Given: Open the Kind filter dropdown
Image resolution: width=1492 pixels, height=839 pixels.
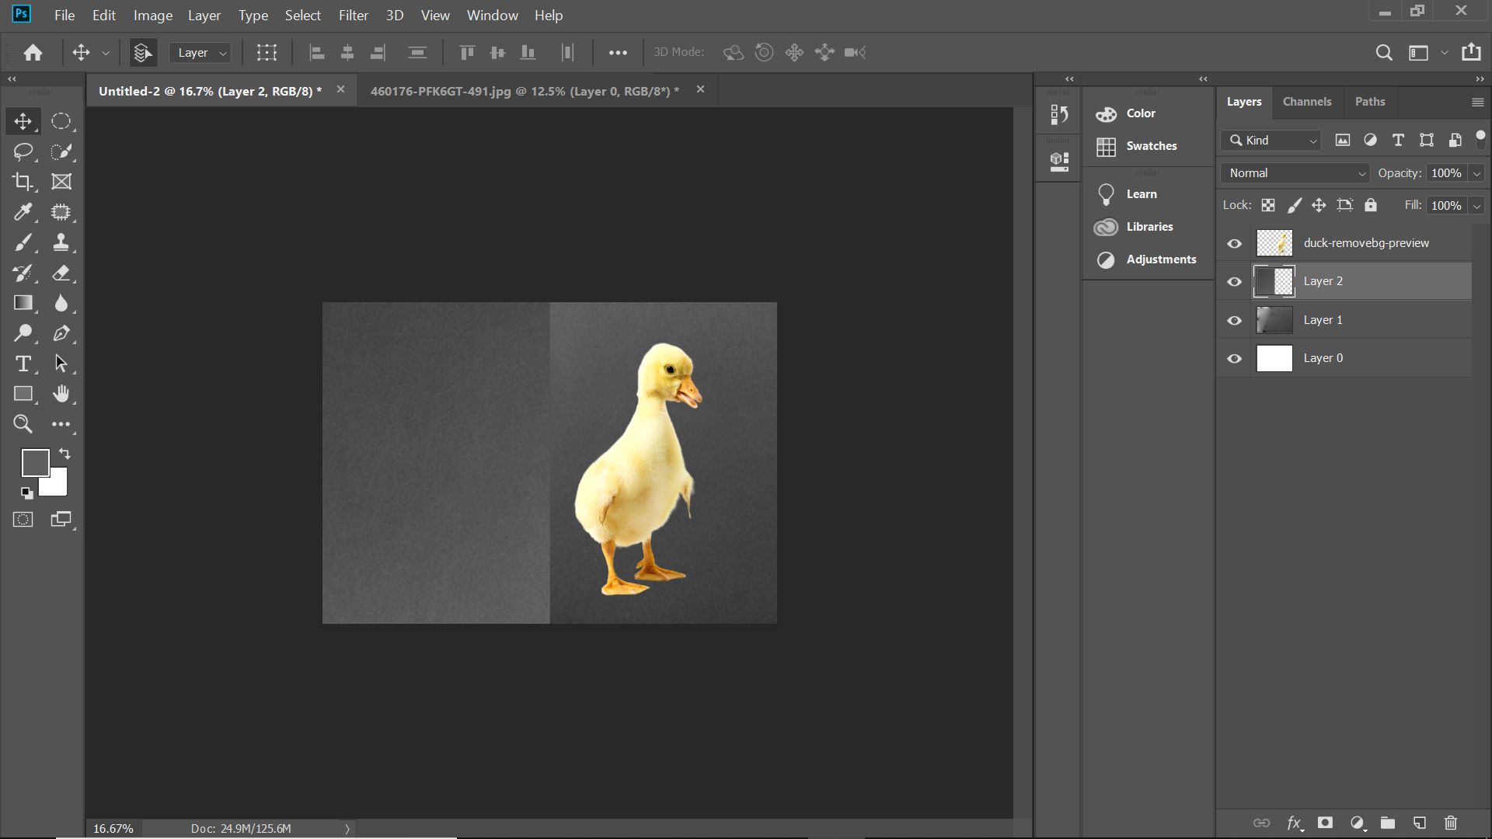Looking at the screenshot, I should [1271, 141].
